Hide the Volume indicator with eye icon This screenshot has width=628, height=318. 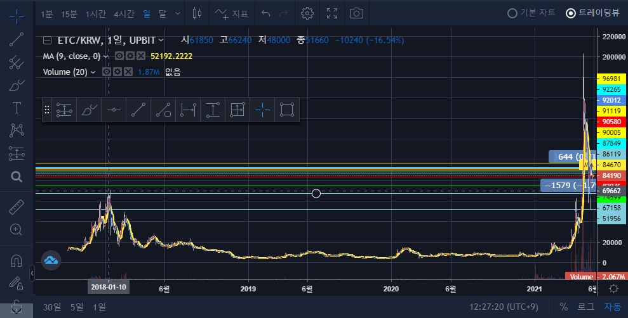pyautogui.click(x=106, y=72)
